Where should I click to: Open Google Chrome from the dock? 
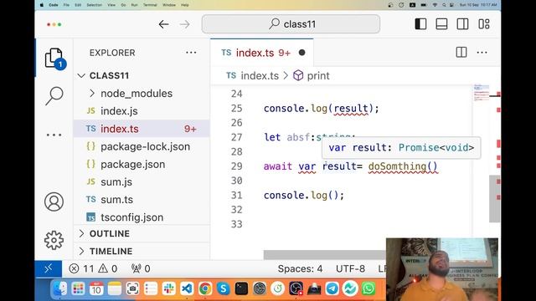pos(205,288)
